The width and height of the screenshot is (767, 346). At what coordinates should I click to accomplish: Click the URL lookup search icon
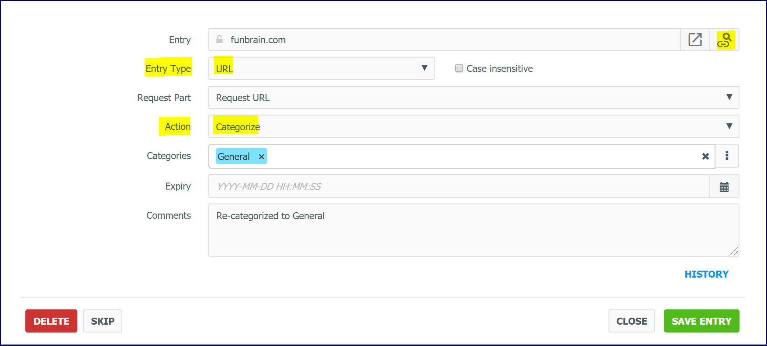(725, 40)
